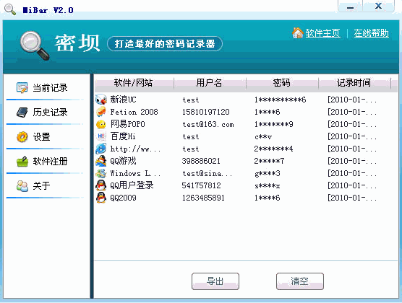
Task: Click the 历史记录 book icon
Action: pos(22,112)
